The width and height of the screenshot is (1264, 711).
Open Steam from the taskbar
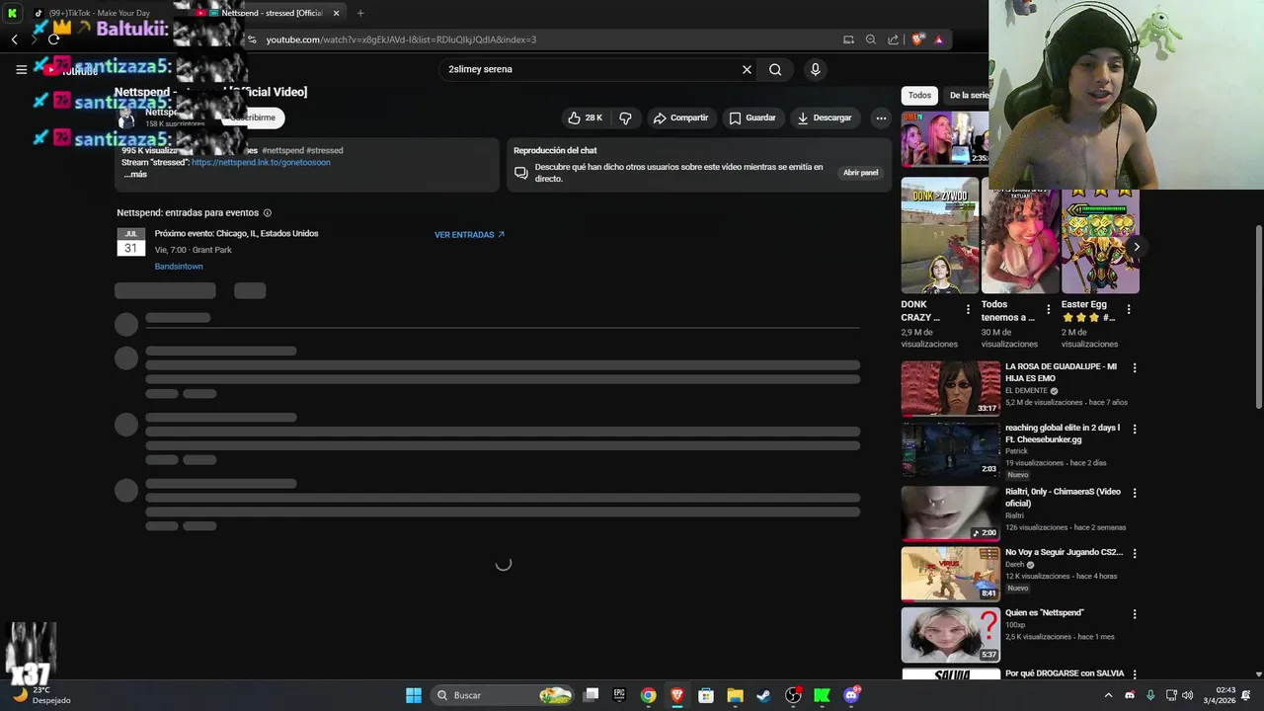click(763, 695)
